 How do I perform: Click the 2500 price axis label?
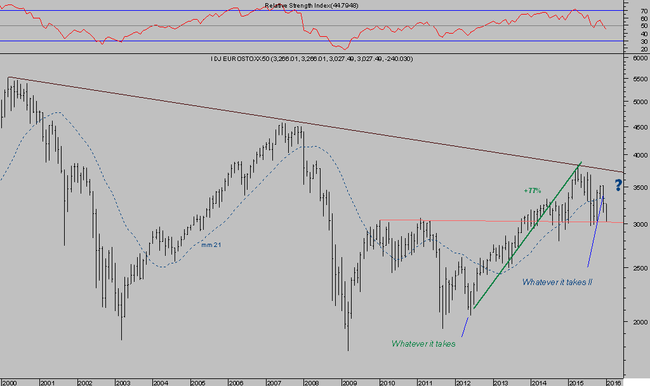tap(637, 269)
